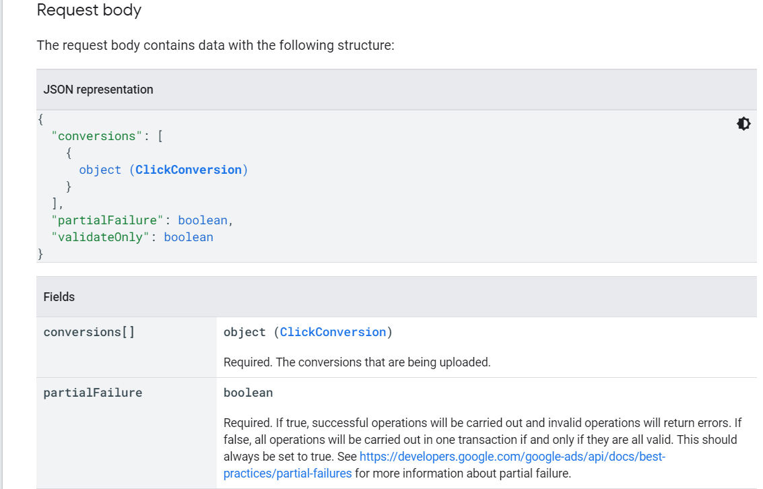
Task: Click the opening curly brace of JSON
Action: coord(40,119)
